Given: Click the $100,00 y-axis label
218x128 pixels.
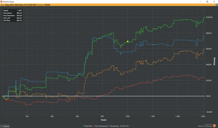Looking at the screenshot, I should click(209, 17).
